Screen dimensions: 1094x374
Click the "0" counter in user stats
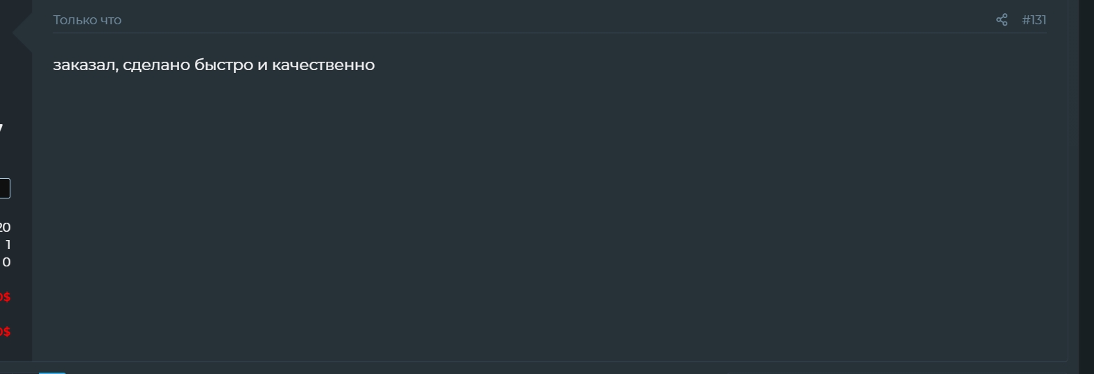[x=6, y=262]
